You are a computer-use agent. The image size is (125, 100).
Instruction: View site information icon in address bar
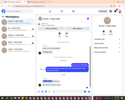click(x=13, y=6)
